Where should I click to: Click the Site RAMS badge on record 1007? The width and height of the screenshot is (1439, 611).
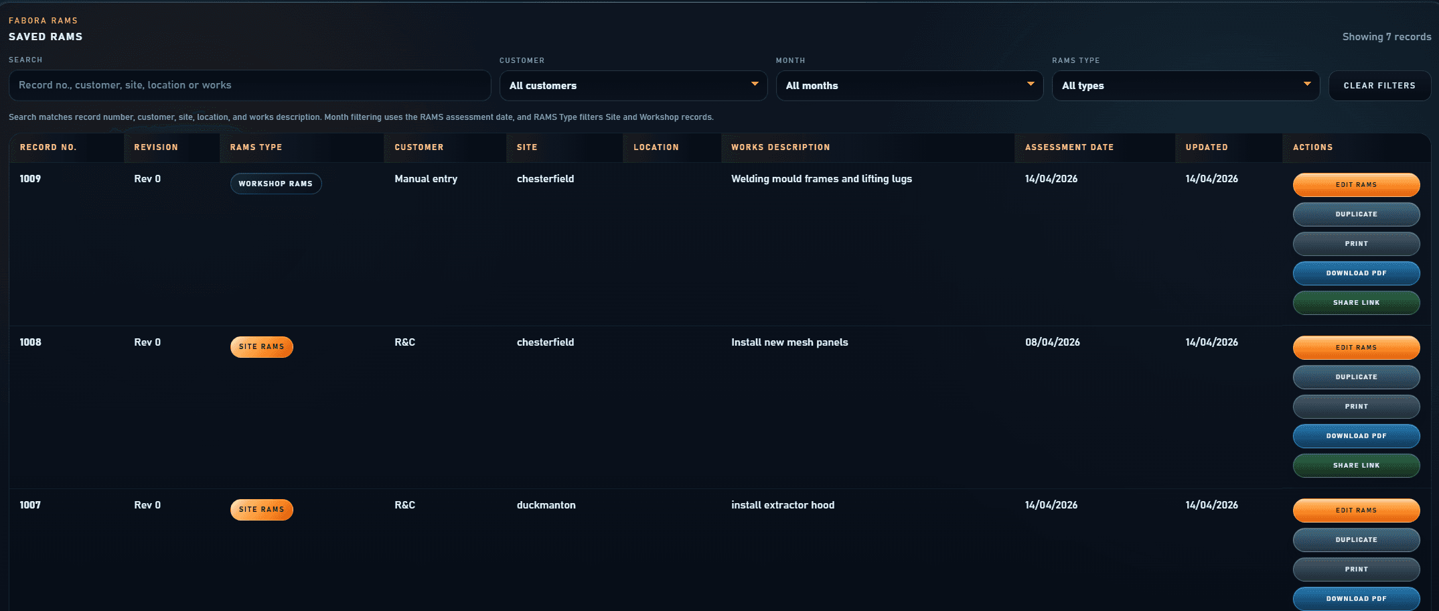(262, 510)
